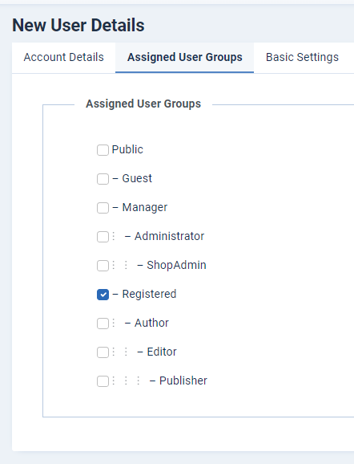Open the Basic Settings tab
This screenshot has height=464, width=354.
pos(302,58)
